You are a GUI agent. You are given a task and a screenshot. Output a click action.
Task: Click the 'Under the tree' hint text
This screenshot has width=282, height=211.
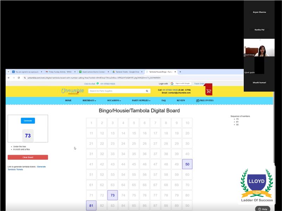(x=20, y=147)
